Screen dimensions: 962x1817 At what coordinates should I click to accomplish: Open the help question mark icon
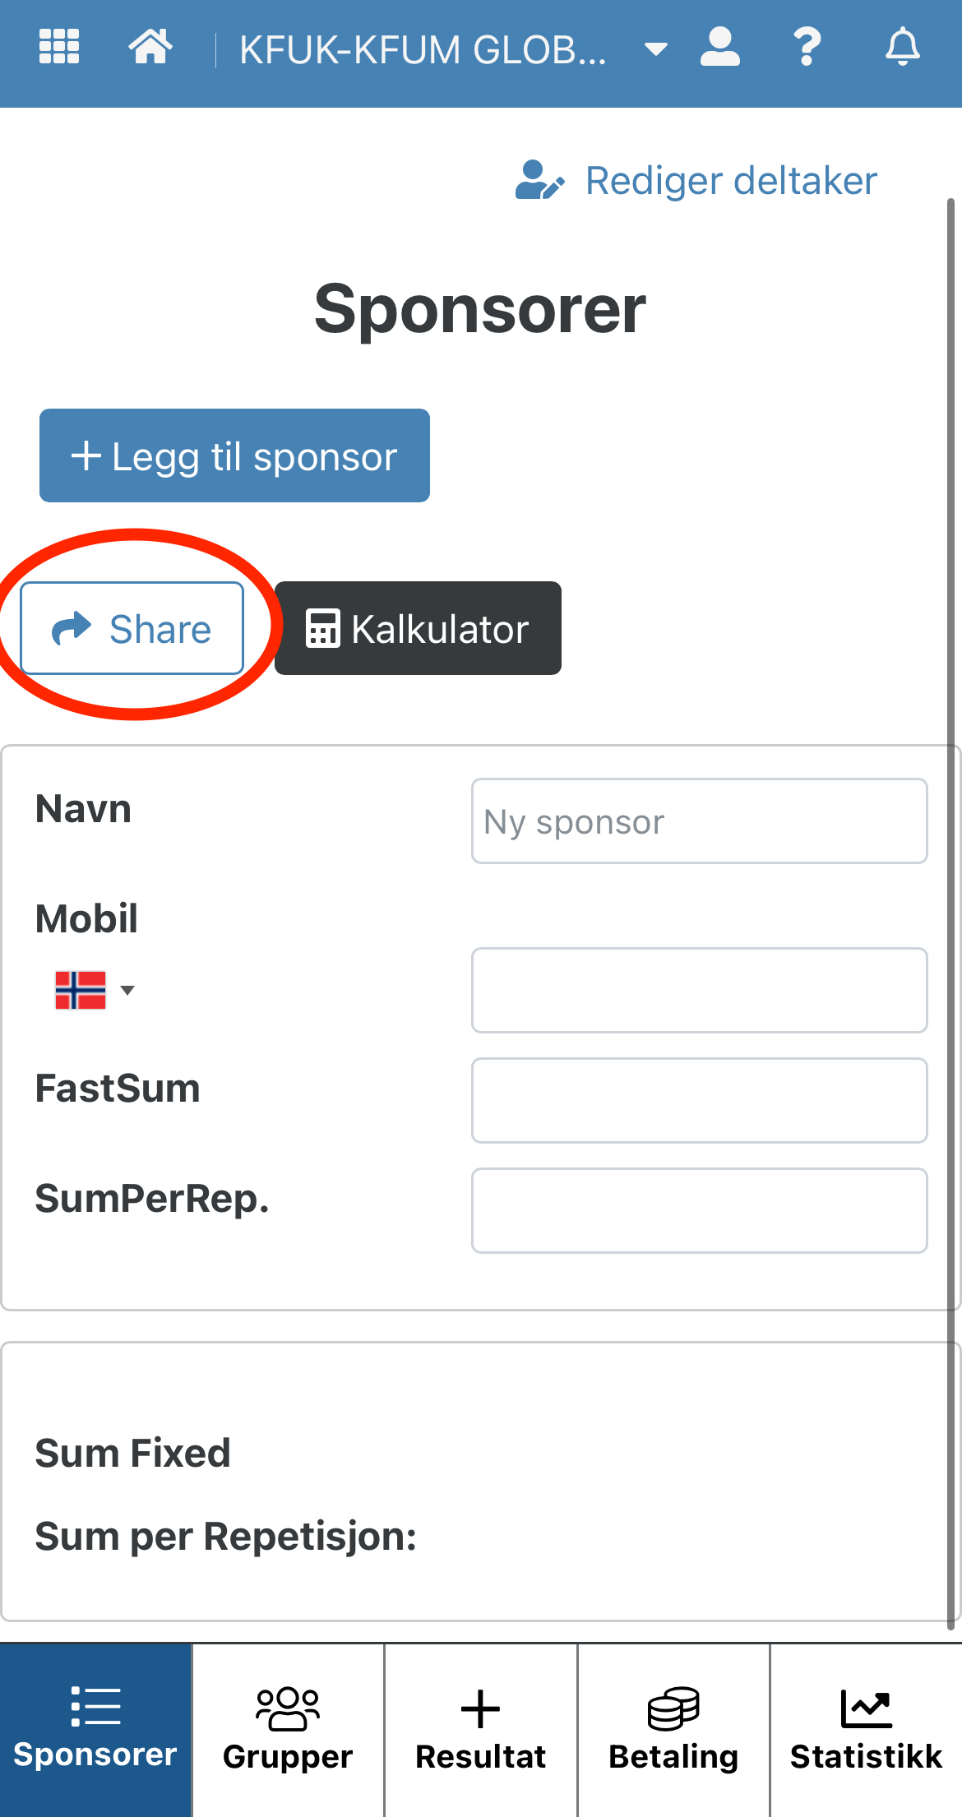[807, 46]
